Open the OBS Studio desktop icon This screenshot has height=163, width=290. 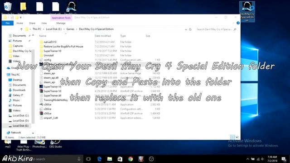(55, 144)
